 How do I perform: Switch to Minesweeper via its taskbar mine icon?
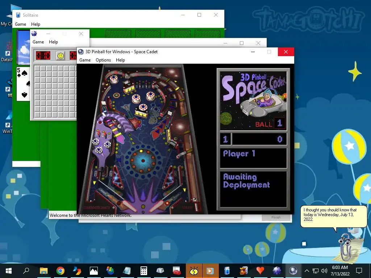276,271
